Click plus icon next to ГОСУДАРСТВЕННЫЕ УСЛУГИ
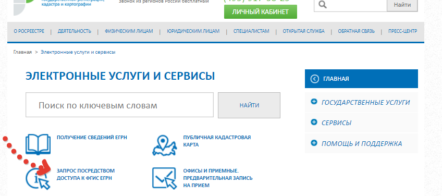Viewport: 442px width, 196px height. pyautogui.click(x=314, y=102)
